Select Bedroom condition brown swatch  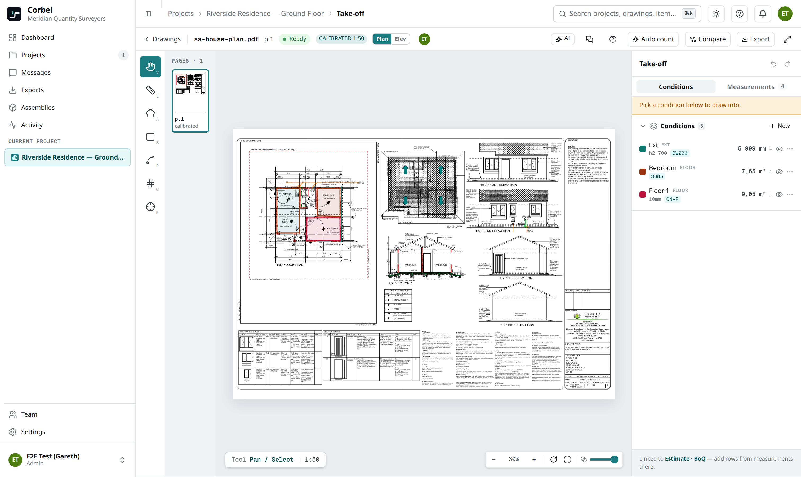pos(643,172)
